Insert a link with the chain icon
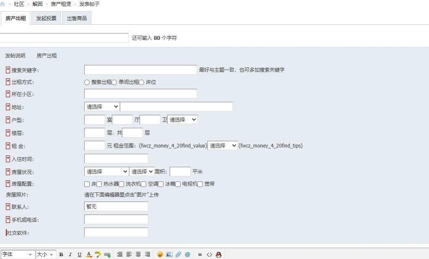The width and height of the screenshot is (429, 259). [107, 254]
